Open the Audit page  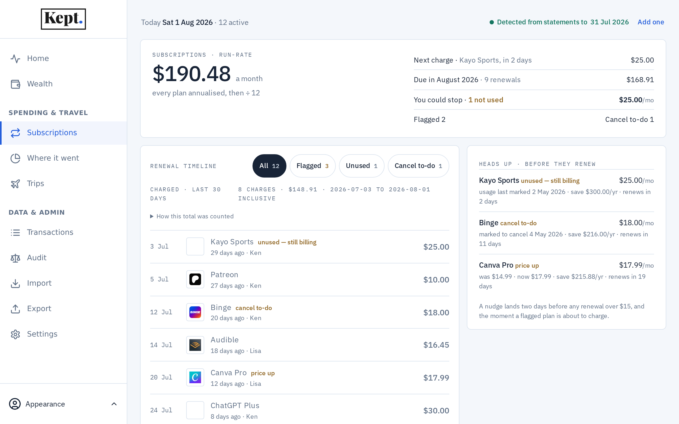click(63, 258)
